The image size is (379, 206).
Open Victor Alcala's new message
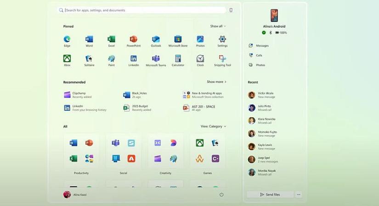click(x=262, y=95)
